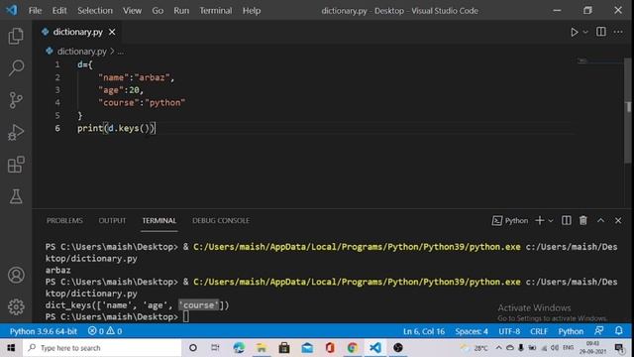The height and width of the screenshot is (357, 634).
Task: Open editor More Actions ellipsis
Action: (x=618, y=32)
